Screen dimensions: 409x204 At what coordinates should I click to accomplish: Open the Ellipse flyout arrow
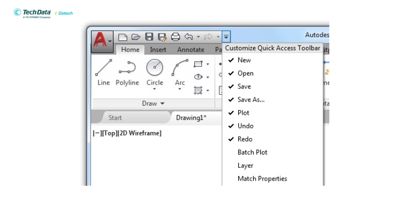pos(208,77)
